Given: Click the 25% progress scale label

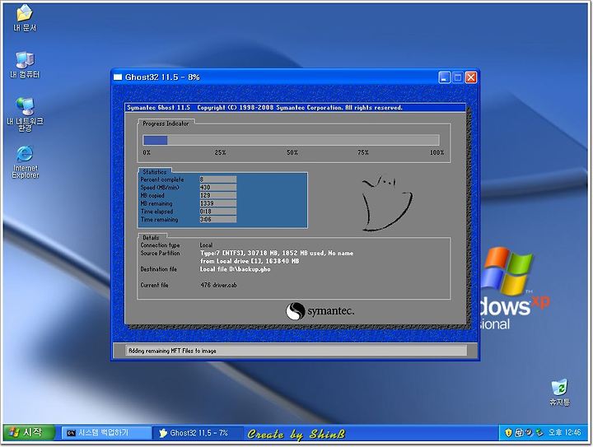Looking at the screenshot, I should 220,152.
